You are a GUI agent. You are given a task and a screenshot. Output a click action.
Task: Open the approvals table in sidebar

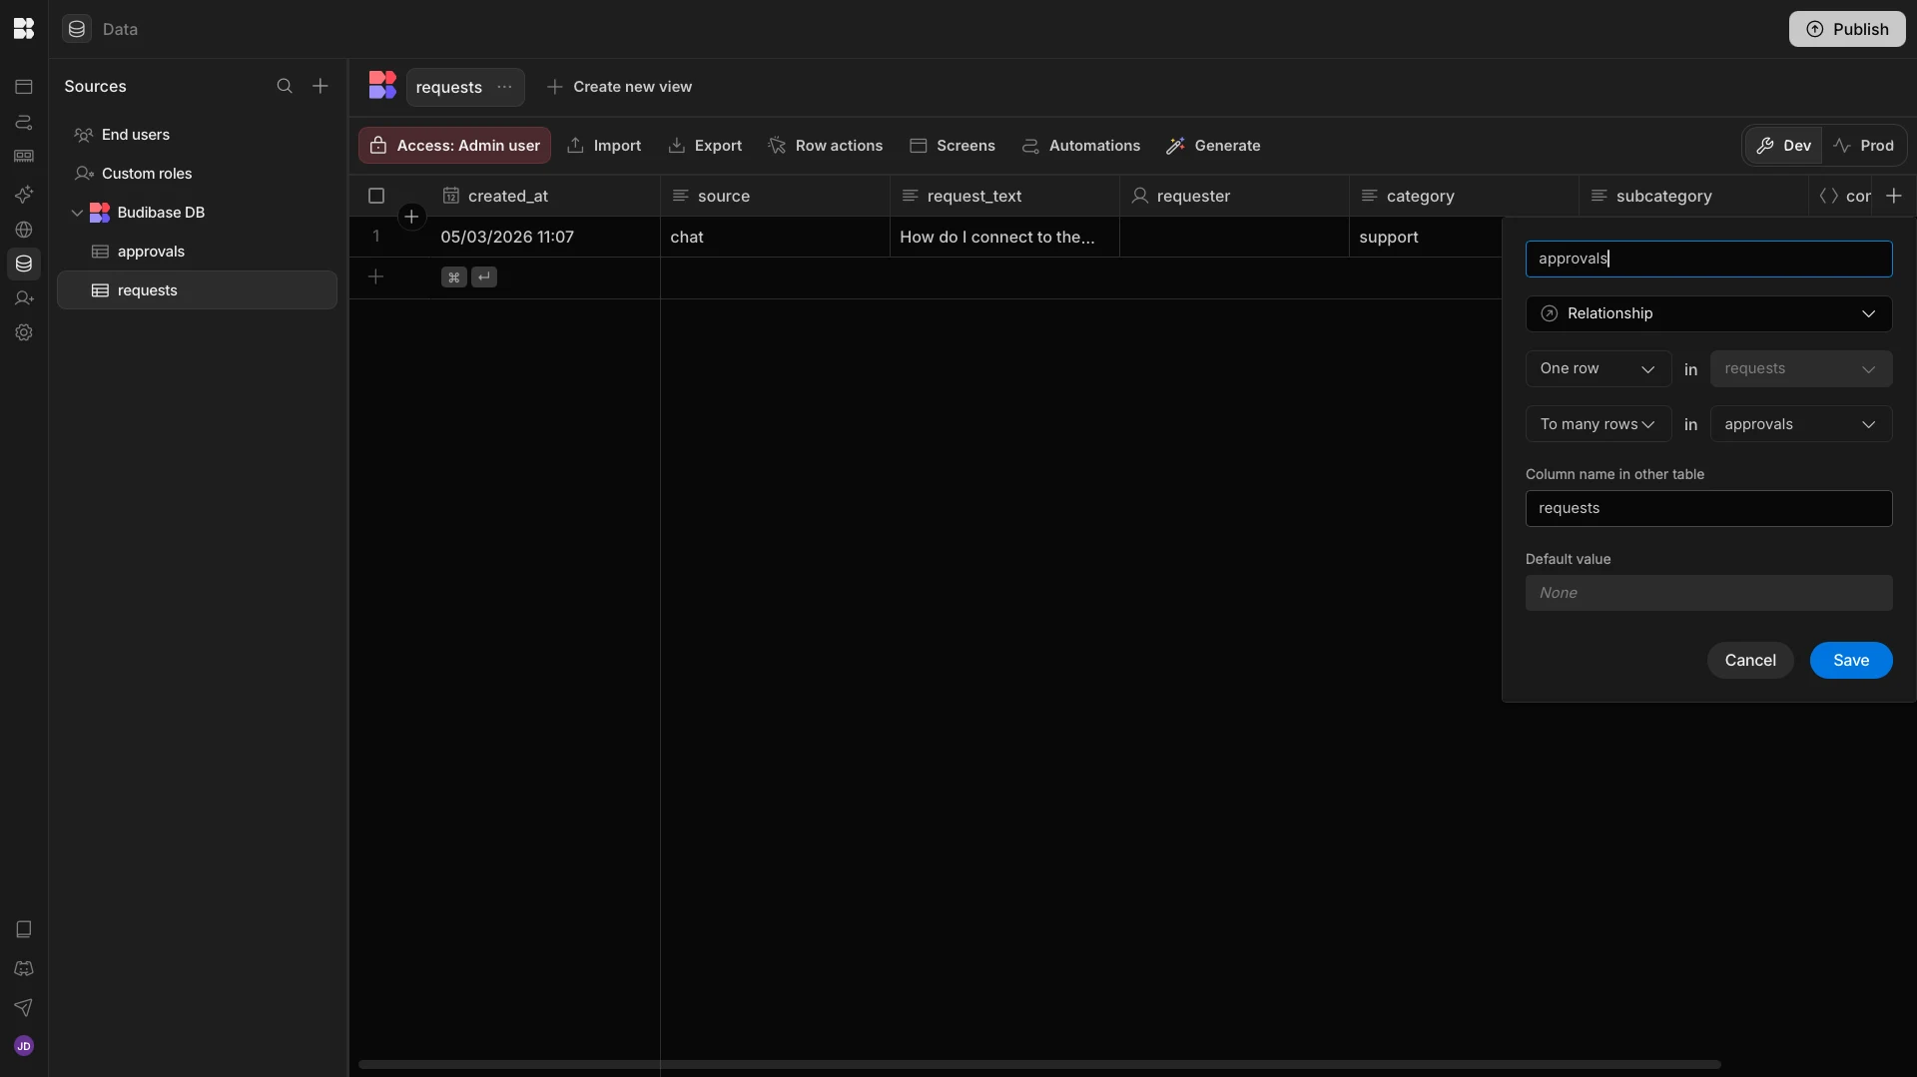[x=197, y=252]
